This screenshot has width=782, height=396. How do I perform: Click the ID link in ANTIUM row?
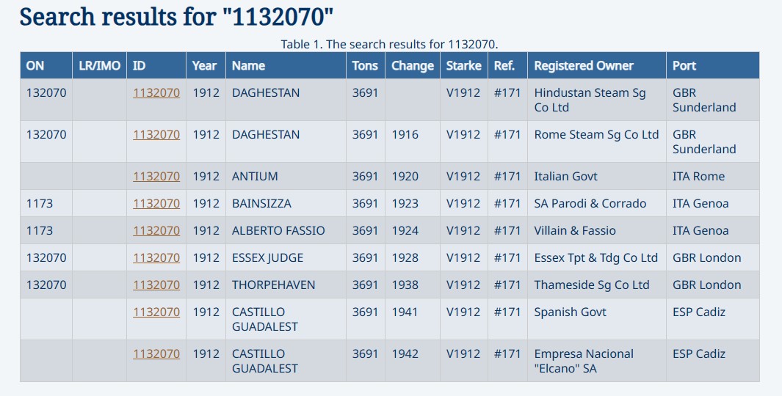(x=156, y=177)
